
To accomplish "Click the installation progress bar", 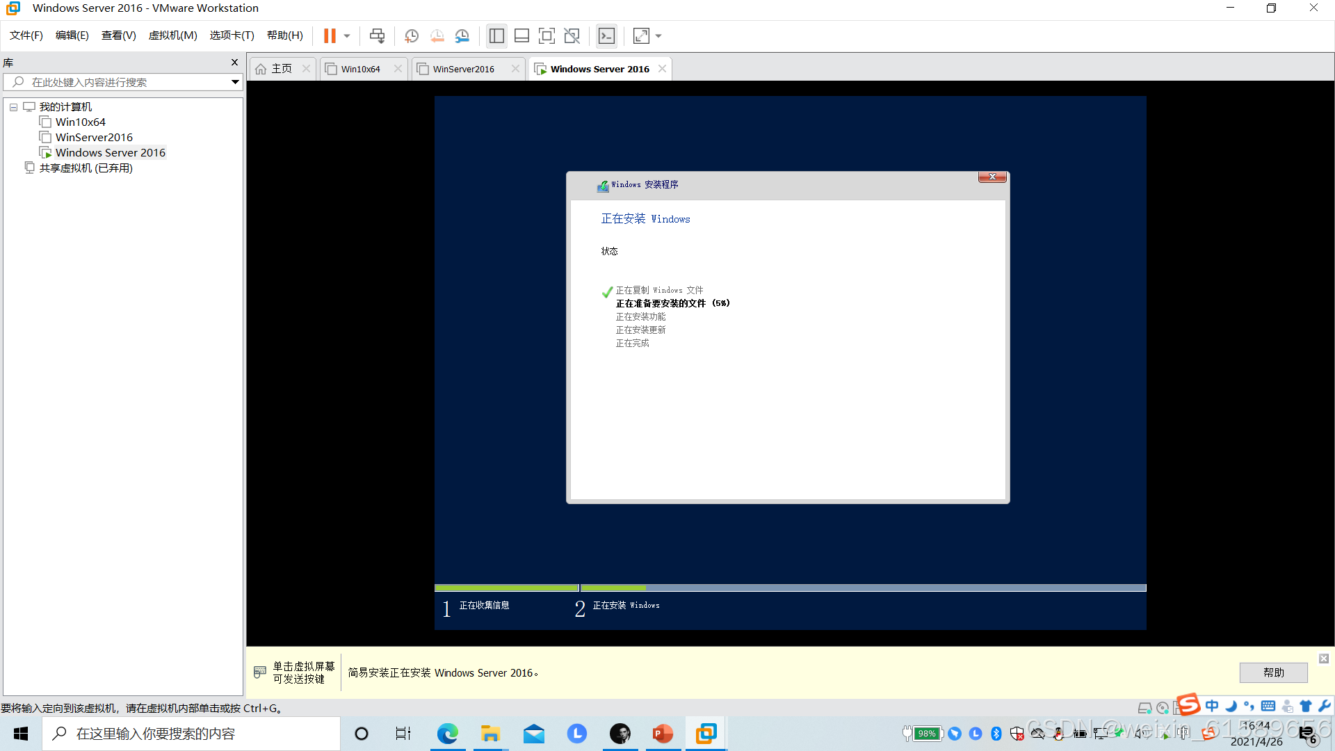I will [790, 588].
